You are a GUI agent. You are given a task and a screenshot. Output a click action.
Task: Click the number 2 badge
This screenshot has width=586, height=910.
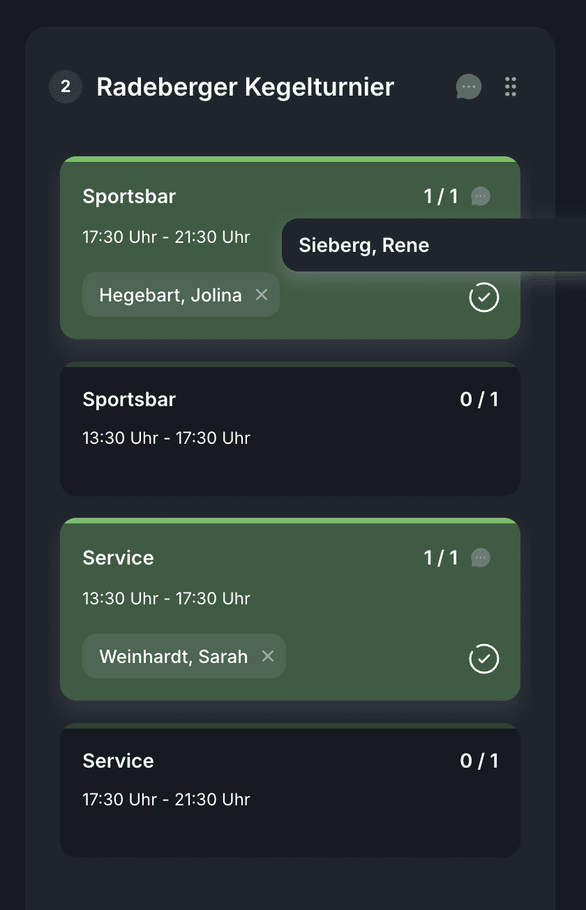pyautogui.click(x=66, y=87)
